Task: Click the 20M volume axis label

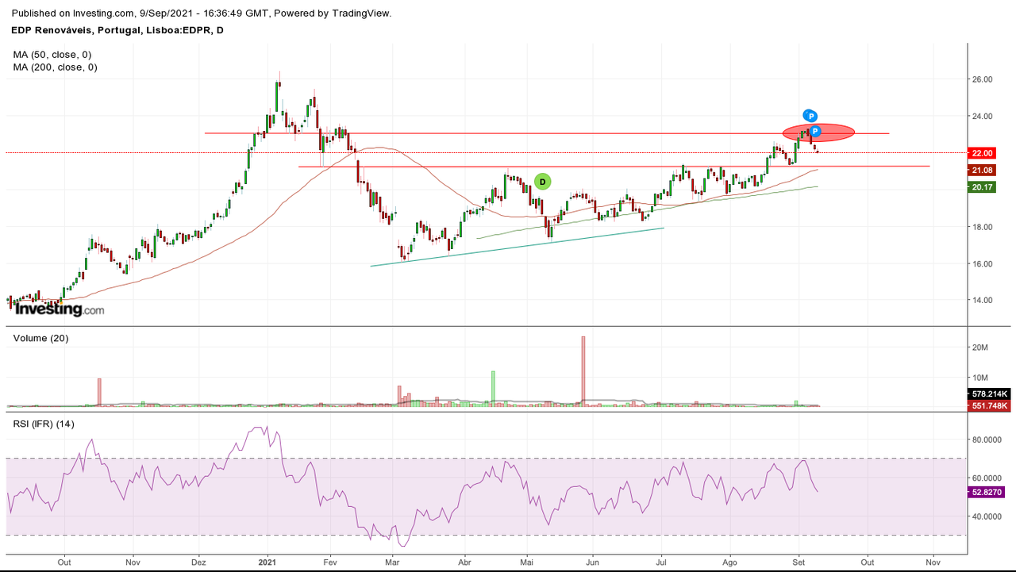Action: [979, 347]
